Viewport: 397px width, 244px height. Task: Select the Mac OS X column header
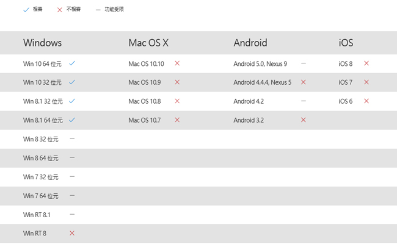[x=148, y=43]
